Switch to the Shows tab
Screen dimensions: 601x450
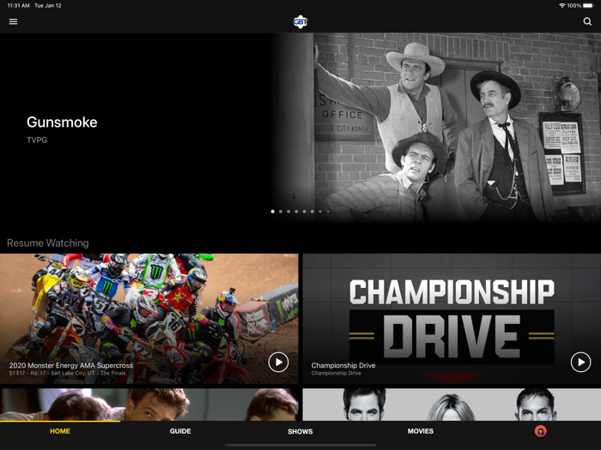click(x=300, y=431)
